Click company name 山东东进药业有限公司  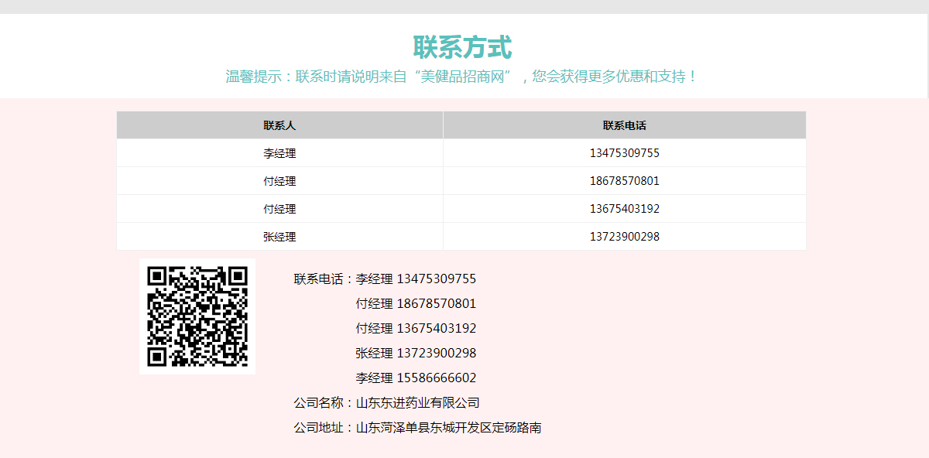click(418, 402)
